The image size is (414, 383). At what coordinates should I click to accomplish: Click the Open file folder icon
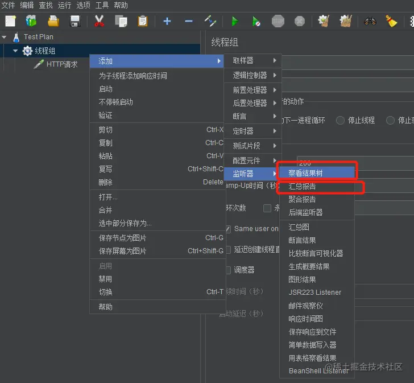53,21
